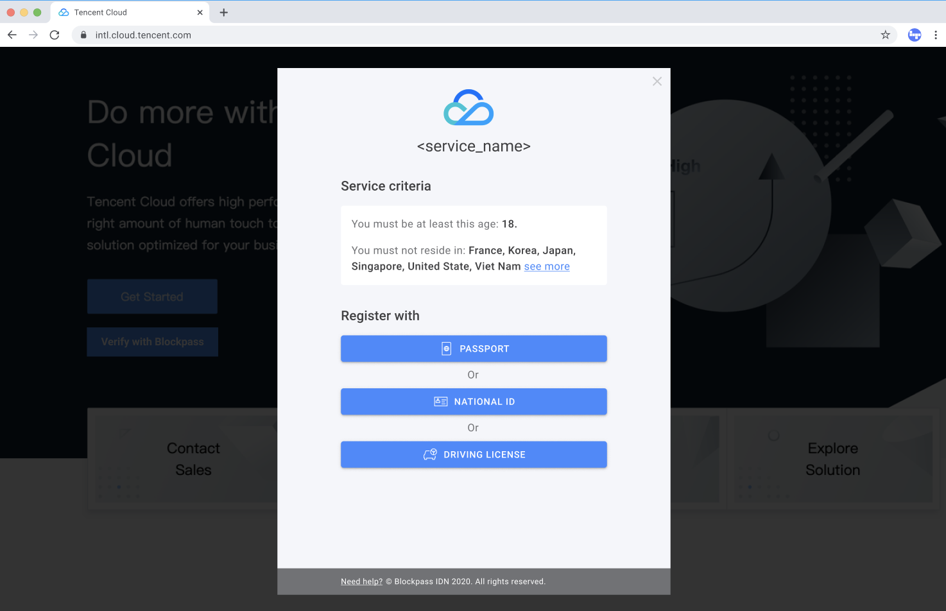Click the back navigation arrow
Image resolution: width=946 pixels, height=611 pixels.
tap(12, 35)
